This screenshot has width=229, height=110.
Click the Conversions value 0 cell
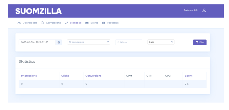tap(104, 84)
